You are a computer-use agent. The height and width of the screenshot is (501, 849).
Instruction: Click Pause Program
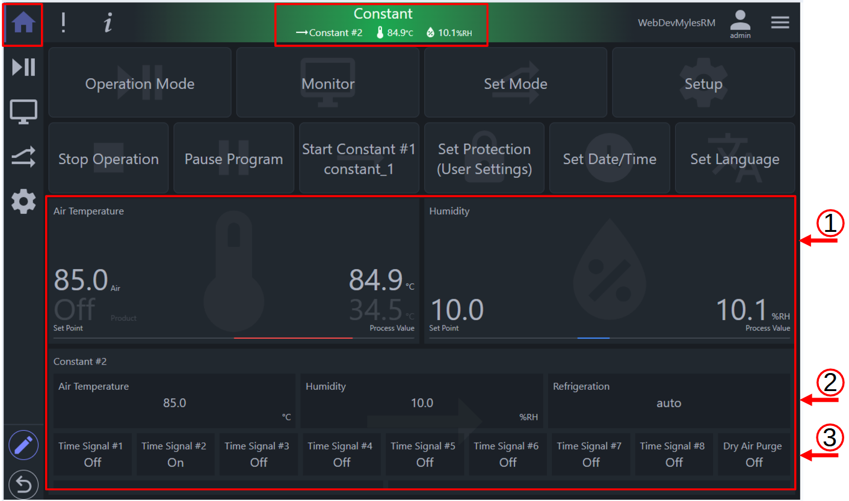(233, 158)
